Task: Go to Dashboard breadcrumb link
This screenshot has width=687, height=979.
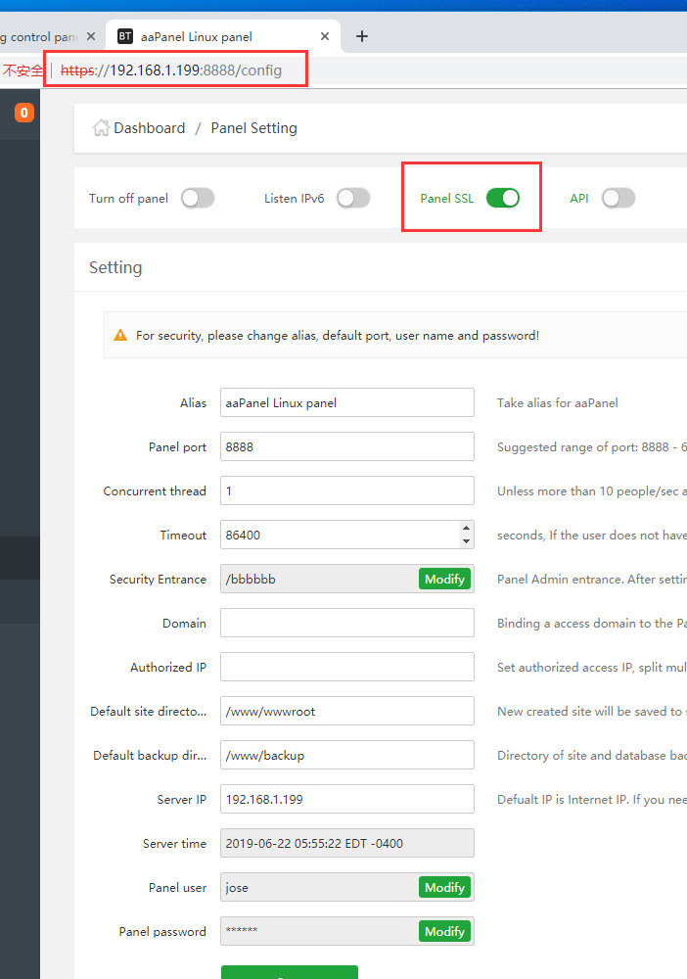Action: point(149,128)
